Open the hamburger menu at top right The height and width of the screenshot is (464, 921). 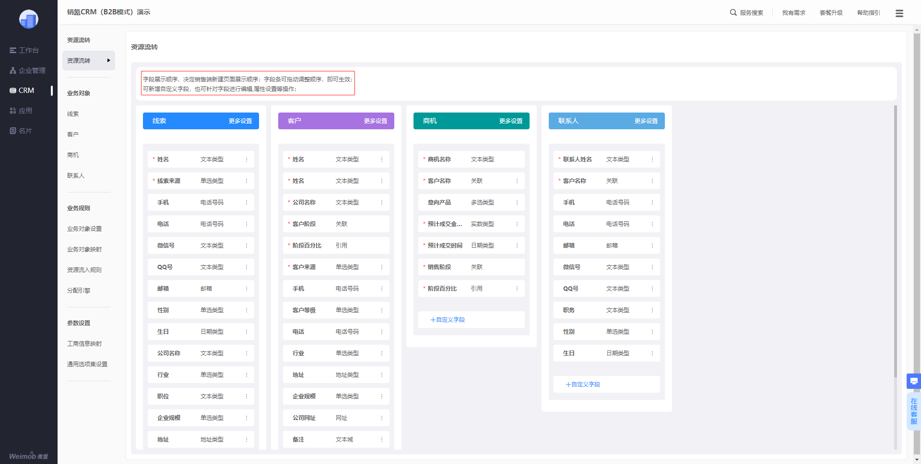point(899,13)
